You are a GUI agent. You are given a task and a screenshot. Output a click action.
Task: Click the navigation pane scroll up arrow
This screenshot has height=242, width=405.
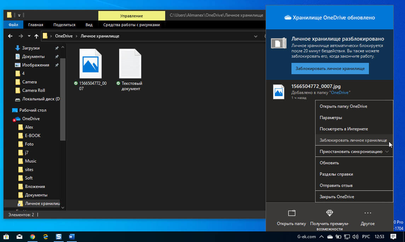[x=63, y=47]
